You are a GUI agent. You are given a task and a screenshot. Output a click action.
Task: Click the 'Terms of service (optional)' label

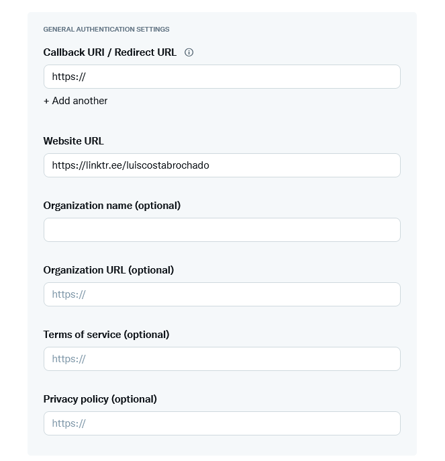tap(106, 335)
